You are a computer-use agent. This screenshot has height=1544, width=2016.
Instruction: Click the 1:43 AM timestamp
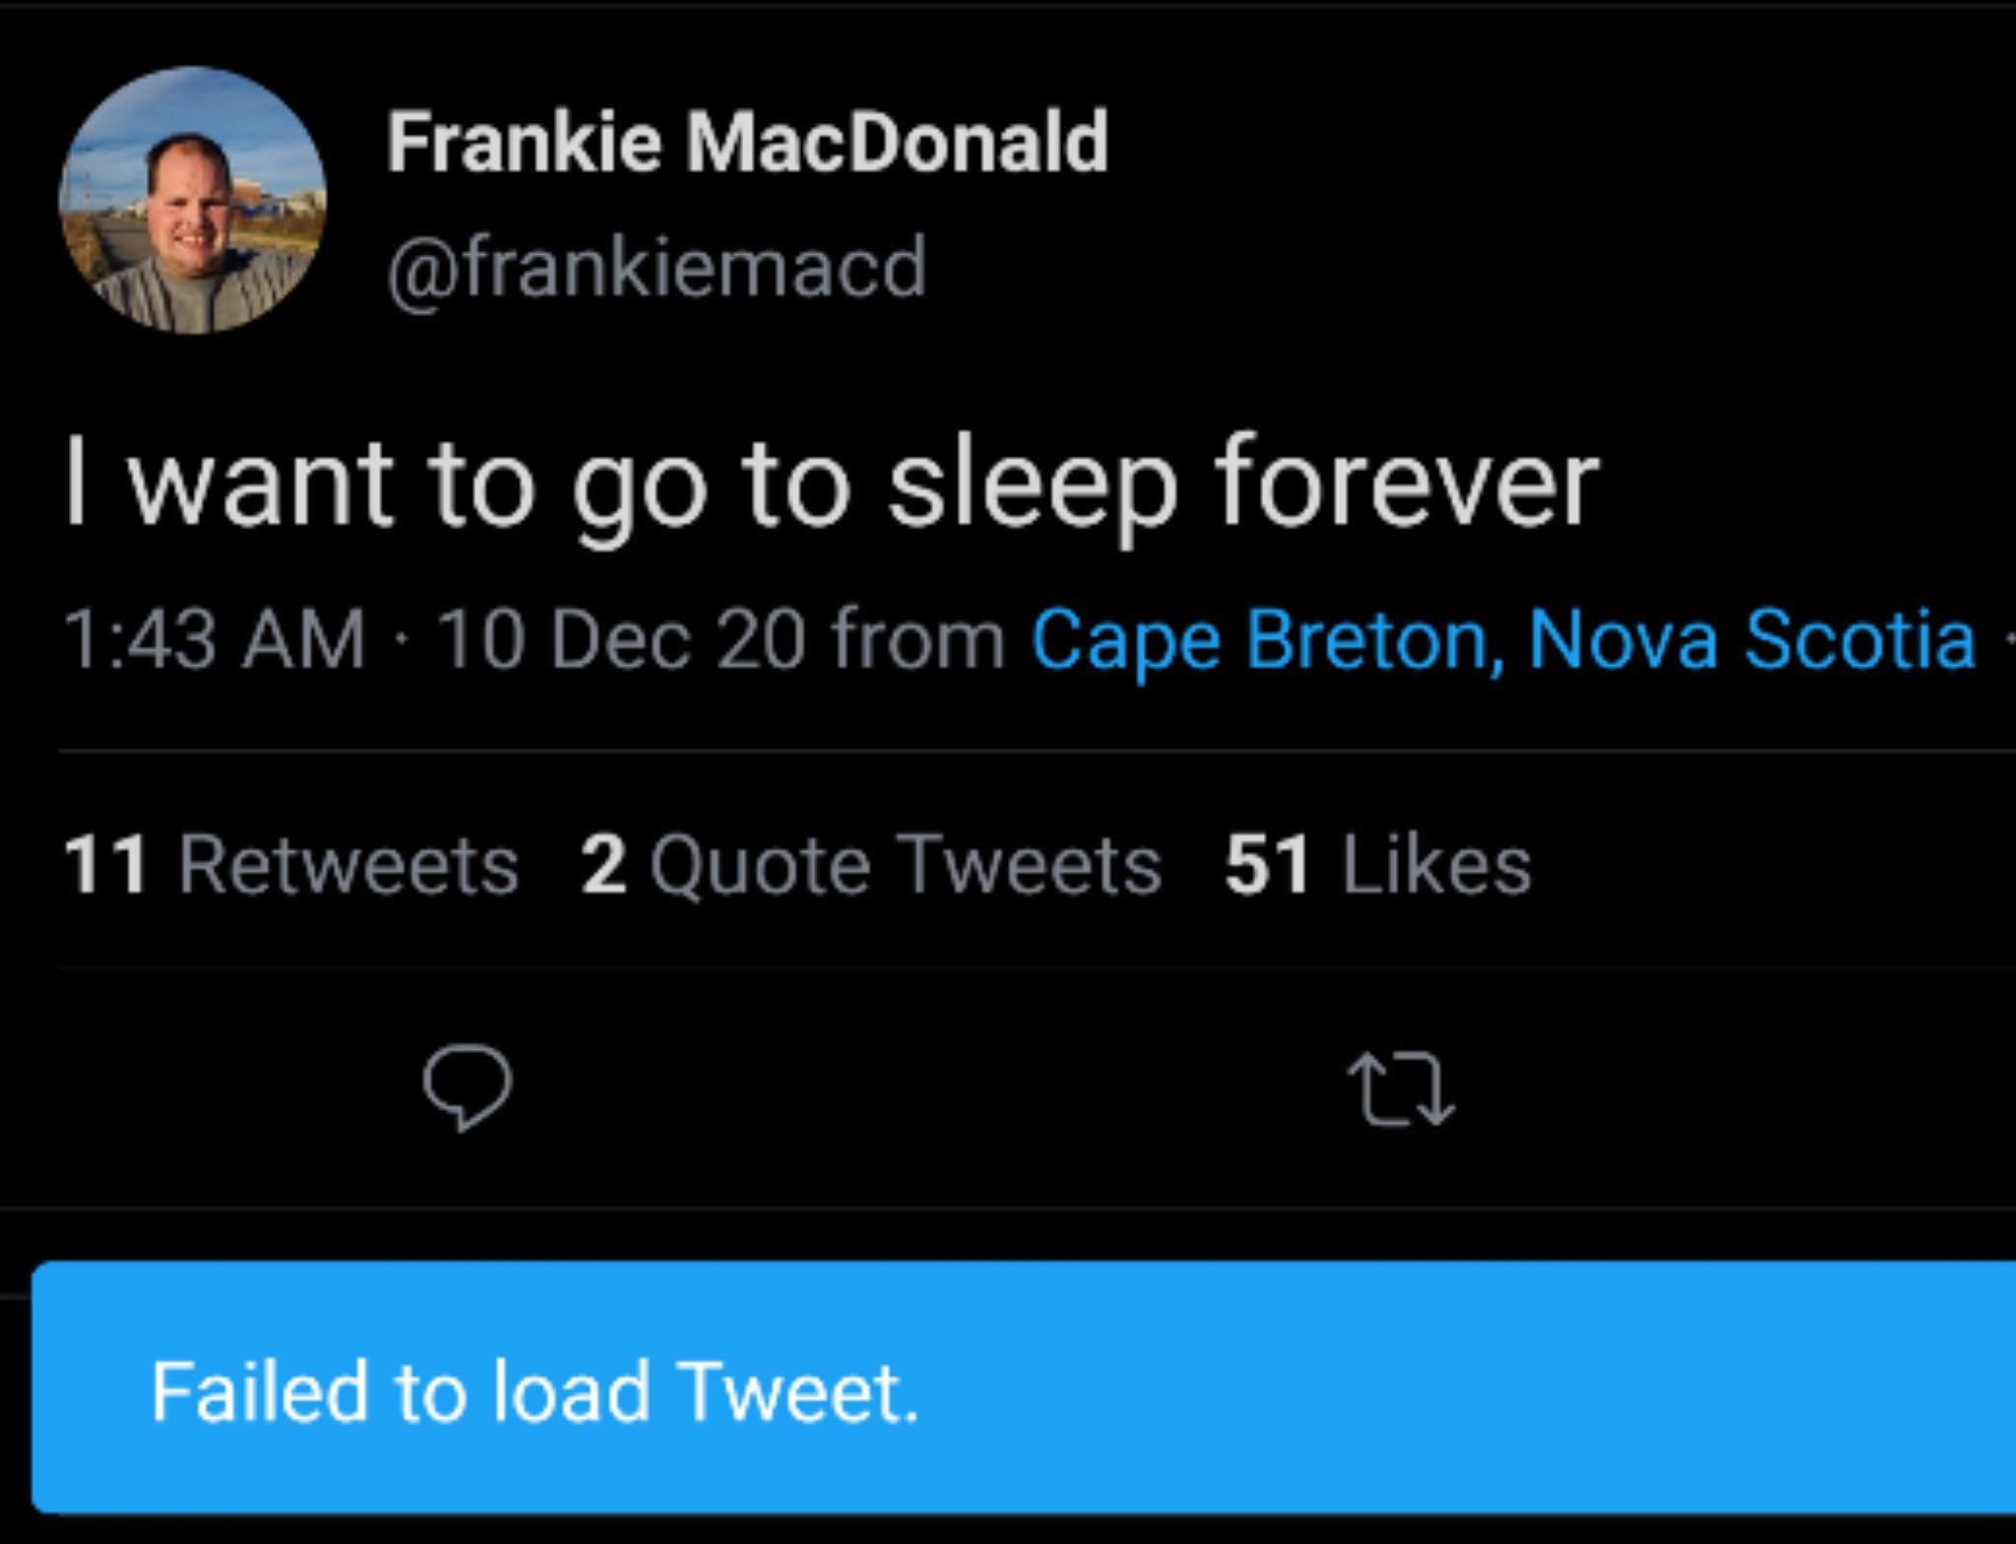(x=215, y=640)
